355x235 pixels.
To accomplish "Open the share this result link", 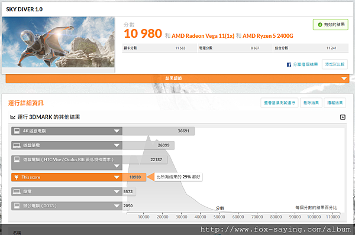I will pos(305,64).
